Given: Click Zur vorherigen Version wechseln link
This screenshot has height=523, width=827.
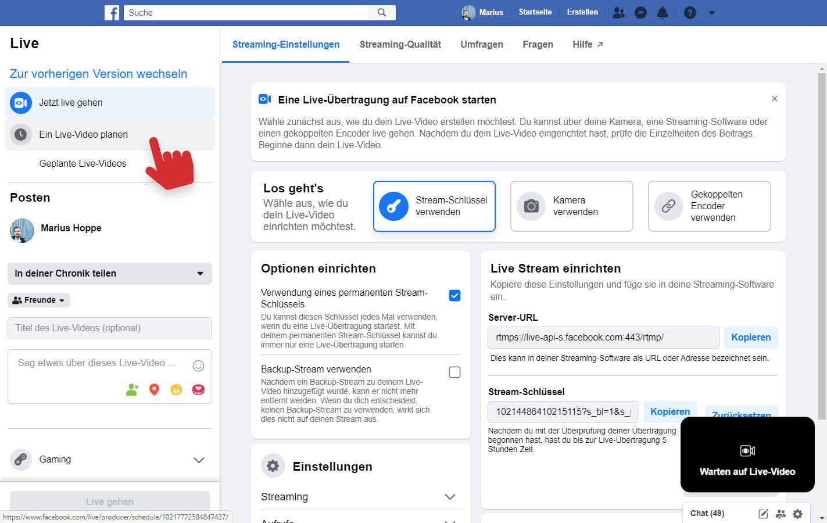Looking at the screenshot, I should coord(99,74).
